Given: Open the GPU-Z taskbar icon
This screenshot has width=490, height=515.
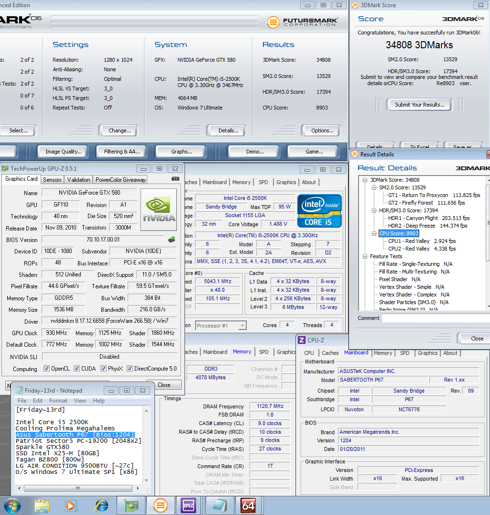Looking at the screenshot, I should (x=131, y=505).
